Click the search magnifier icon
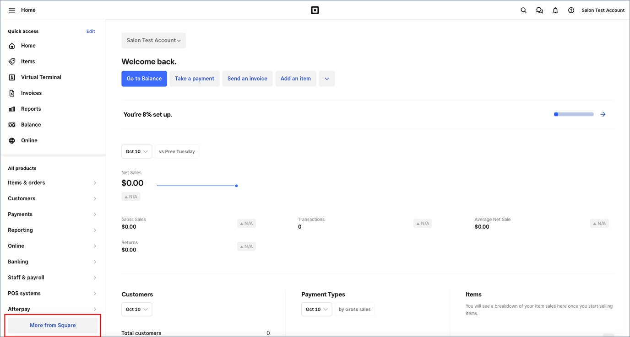 click(524, 10)
